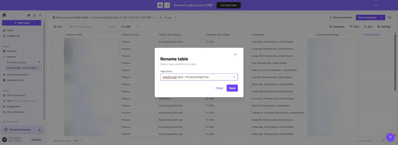Click the HubSpot icon in the banner
This screenshot has height=145, width=398.
(167, 5)
